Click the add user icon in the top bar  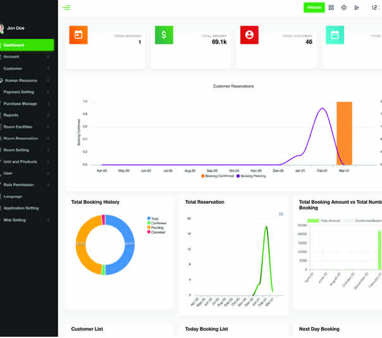[x=357, y=8]
